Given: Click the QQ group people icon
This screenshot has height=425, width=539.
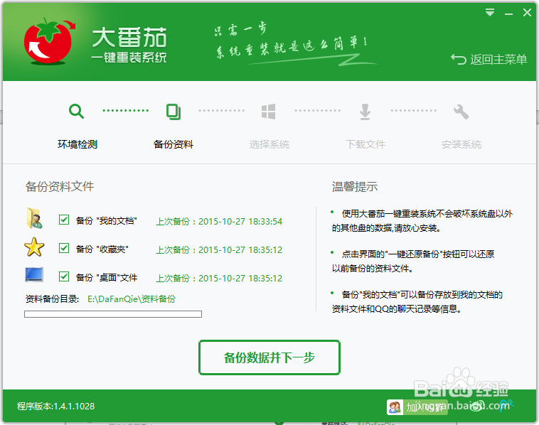Looking at the screenshot, I should coord(395,407).
